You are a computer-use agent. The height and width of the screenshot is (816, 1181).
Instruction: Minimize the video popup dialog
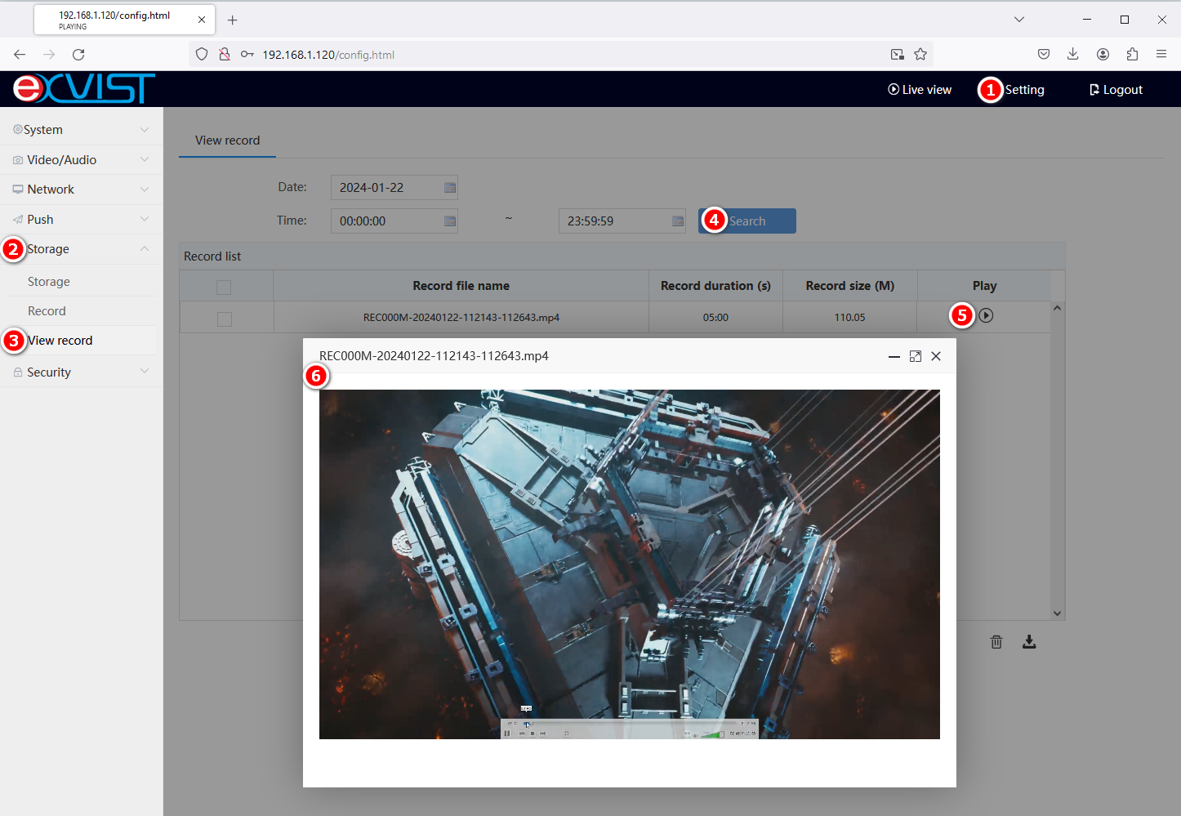click(894, 356)
